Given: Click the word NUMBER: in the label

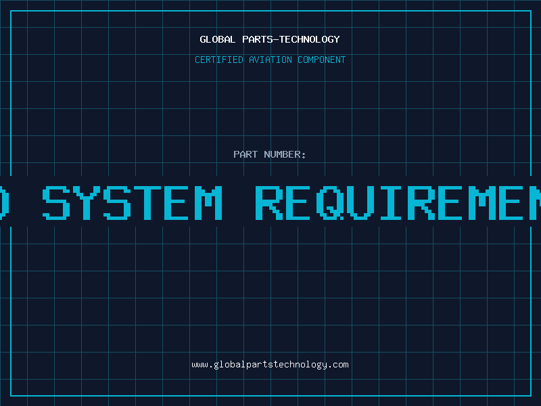Looking at the screenshot, I should click(x=285, y=154).
